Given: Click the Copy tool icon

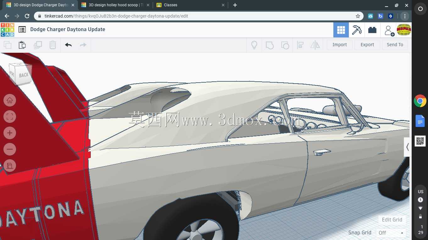Looking at the screenshot, I should tap(8, 45).
